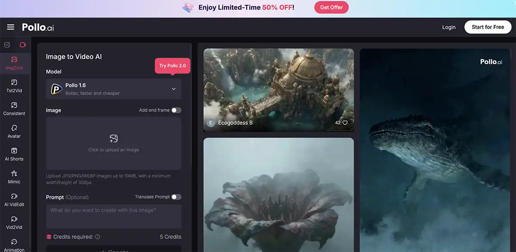The image size is (516, 252).
Task: Expand the Pollo 1.6 model dropdown
Action: point(114,89)
